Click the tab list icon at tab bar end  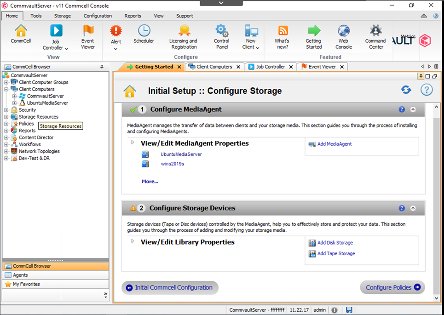pos(436,67)
